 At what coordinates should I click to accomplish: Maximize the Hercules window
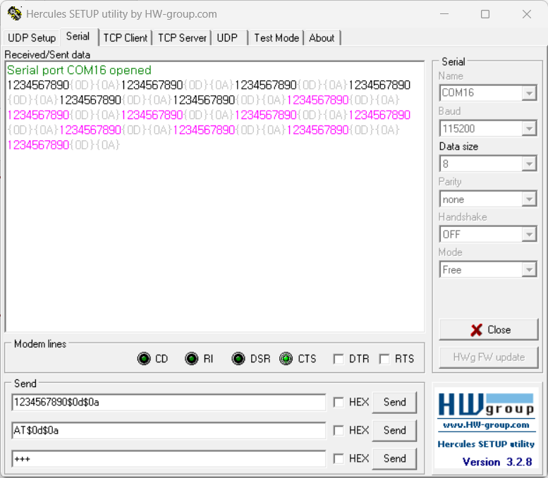coord(485,14)
